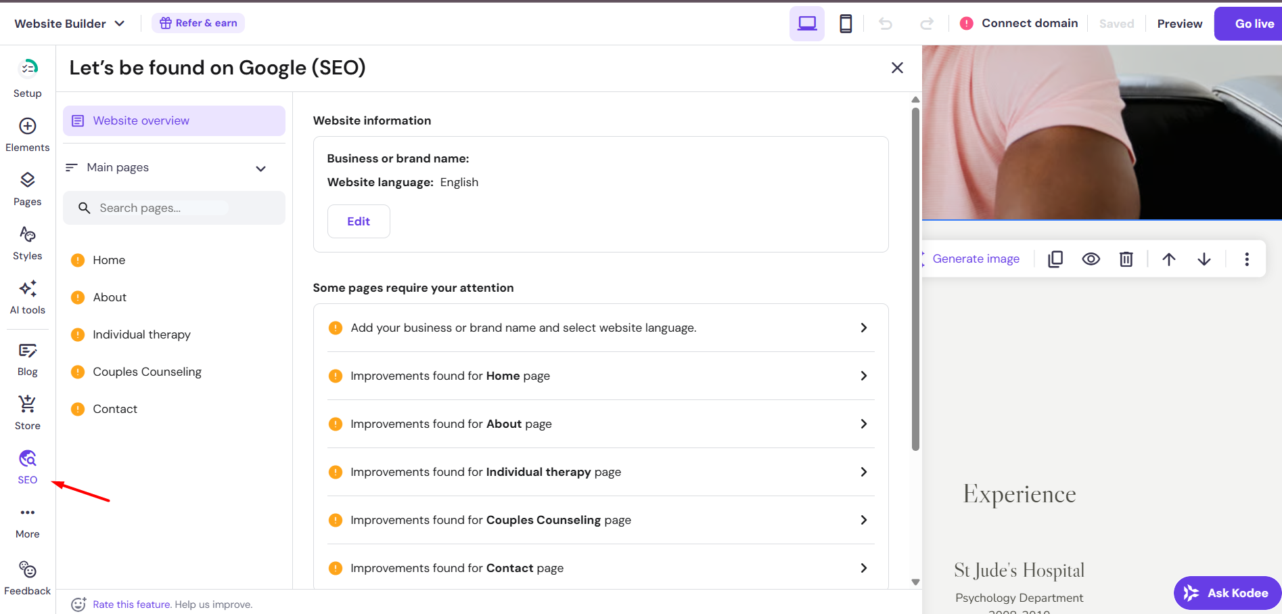The image size is (1282, 614).
Task: Toggle section visibility eye icon
Action: 1091,259
